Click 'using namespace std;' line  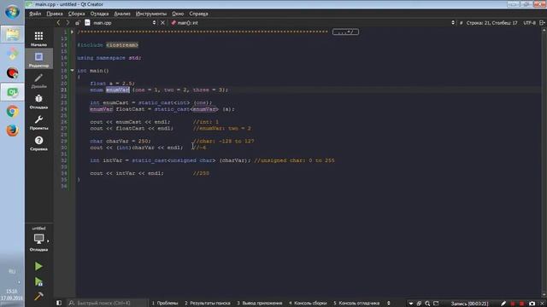(109, 58)
